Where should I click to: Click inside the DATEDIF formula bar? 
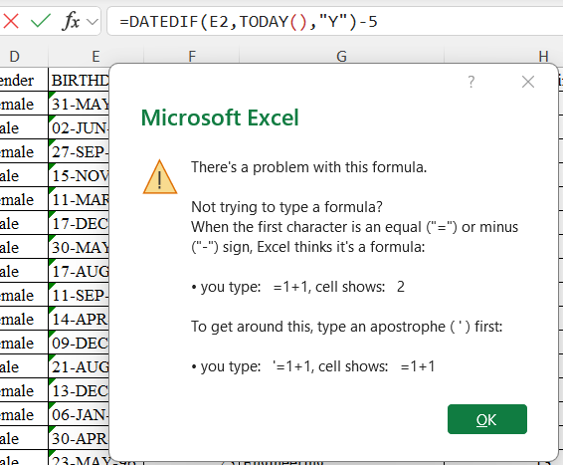[334, 22]
